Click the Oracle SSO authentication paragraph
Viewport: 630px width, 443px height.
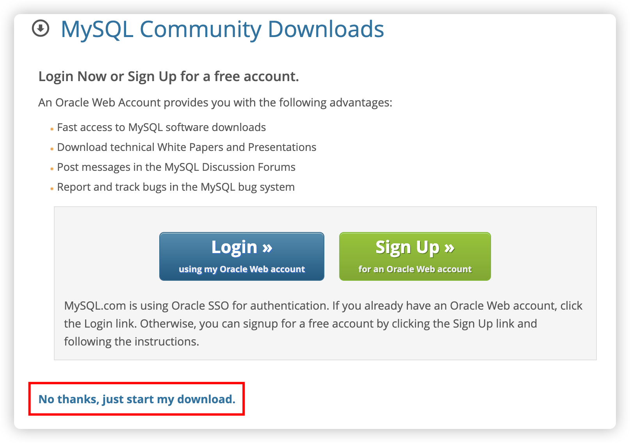pyautogui.click(x=323, y=323)
